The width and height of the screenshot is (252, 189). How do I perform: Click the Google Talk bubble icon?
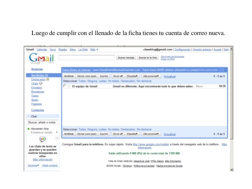[x=43, y=139]
